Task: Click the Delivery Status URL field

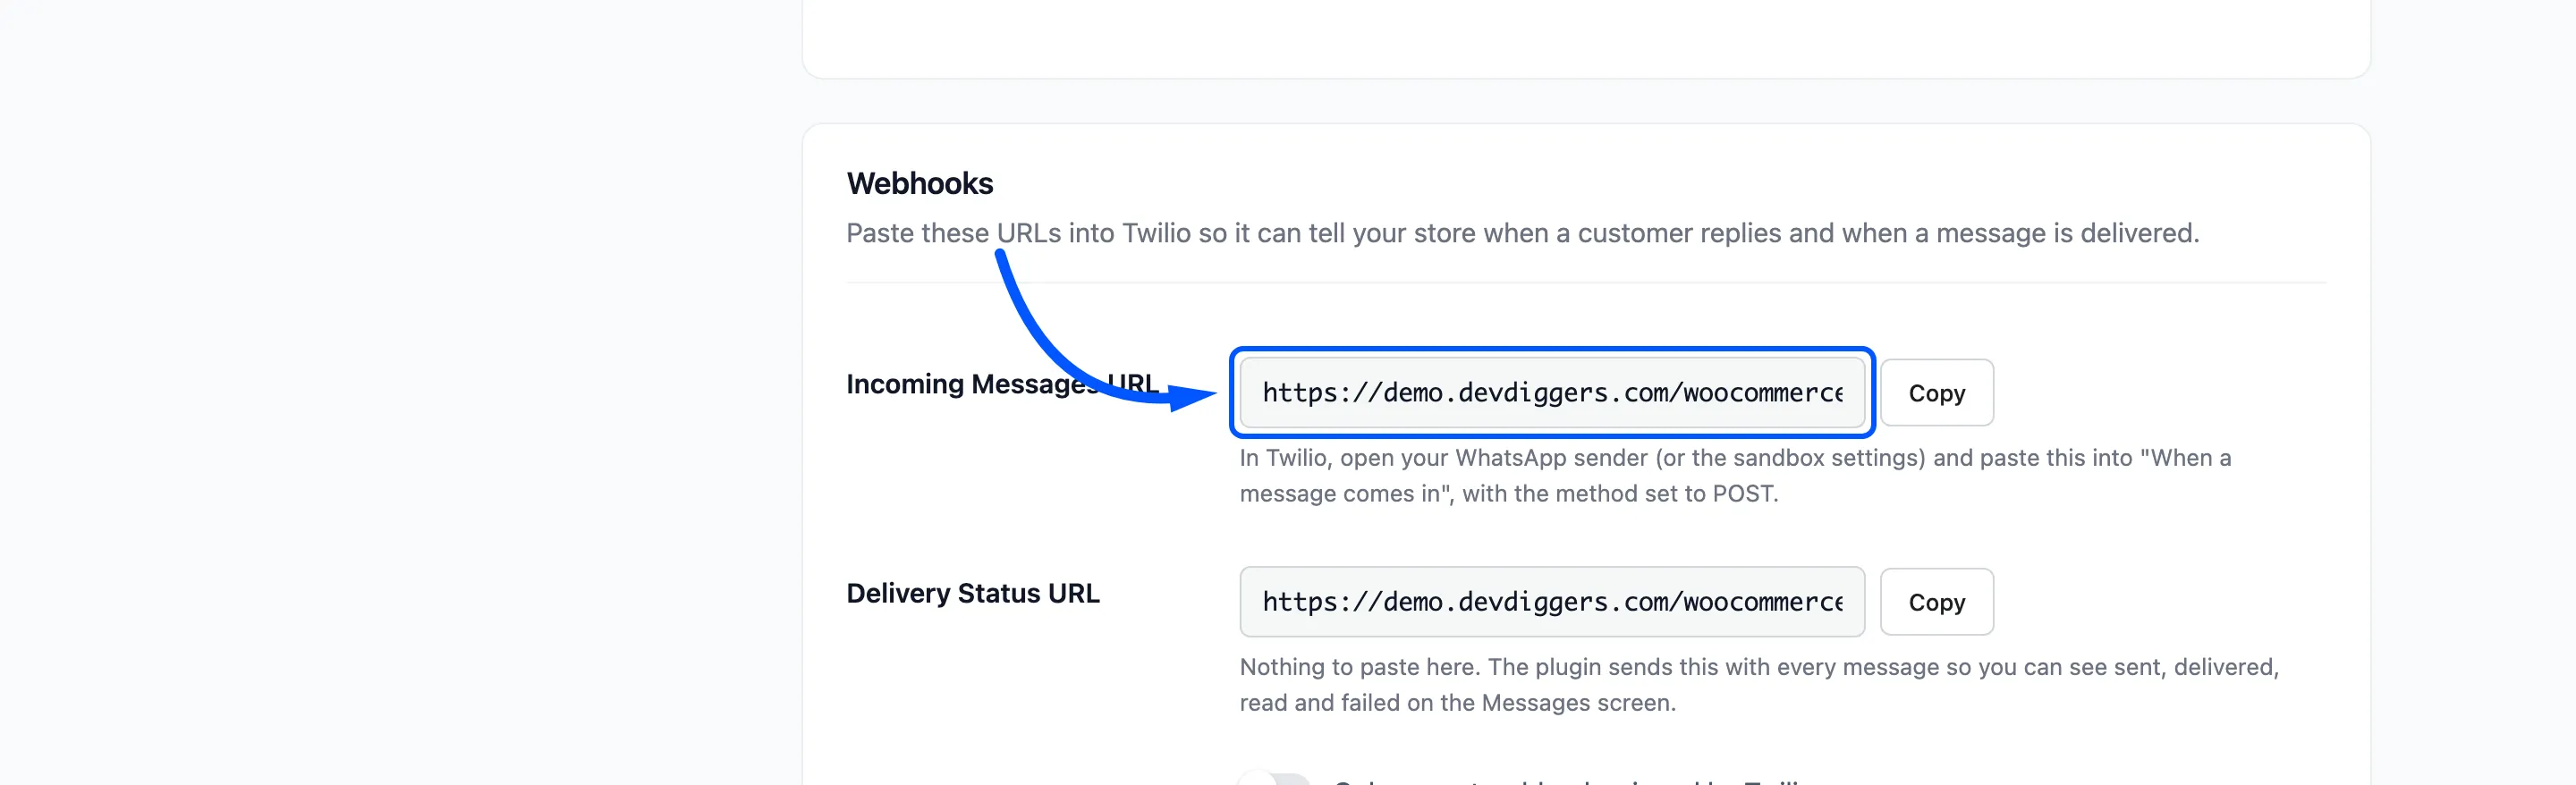Action: (1552, 601)
